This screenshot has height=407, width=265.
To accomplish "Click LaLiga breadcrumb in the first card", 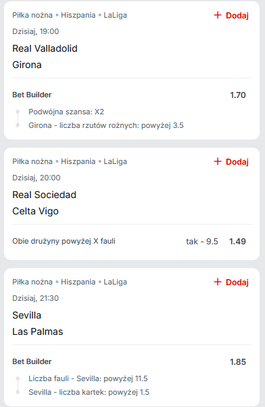I will click(x=116, y=16).
